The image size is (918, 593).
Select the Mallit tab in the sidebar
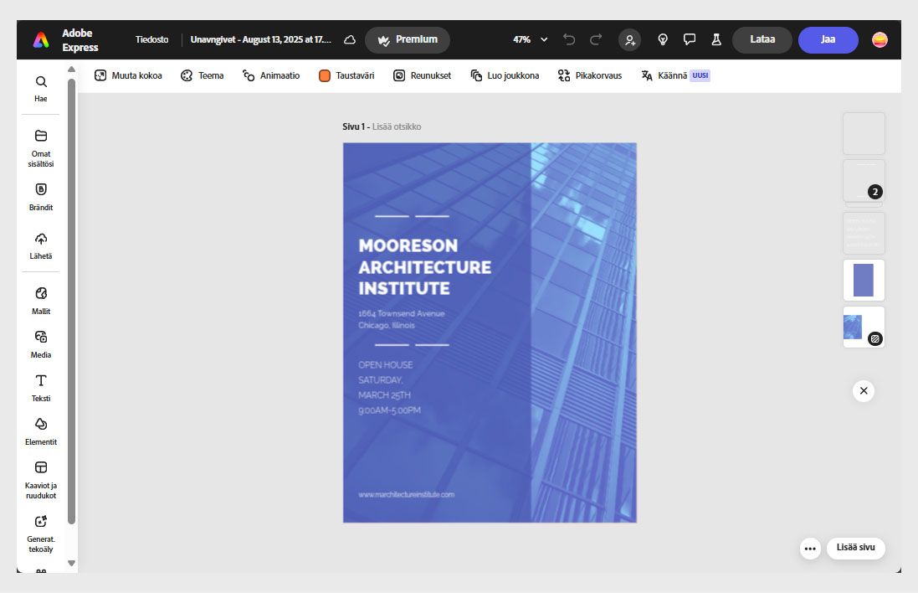click(40, 300)
